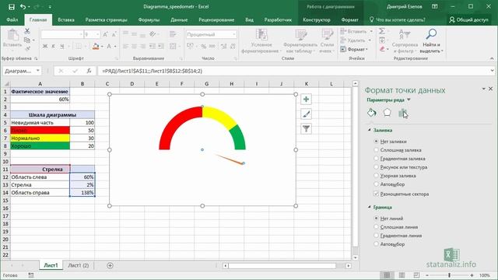Open the Name Box dropdown arrow
The width and height of the screenshot is (498, 280).
click(x=38, y=71)
